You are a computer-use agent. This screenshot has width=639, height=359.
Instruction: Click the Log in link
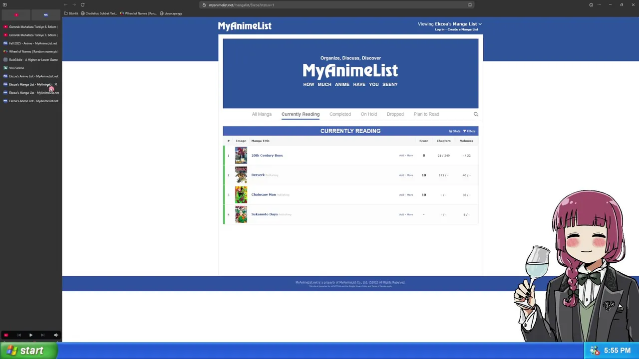(x=439, y=29)
